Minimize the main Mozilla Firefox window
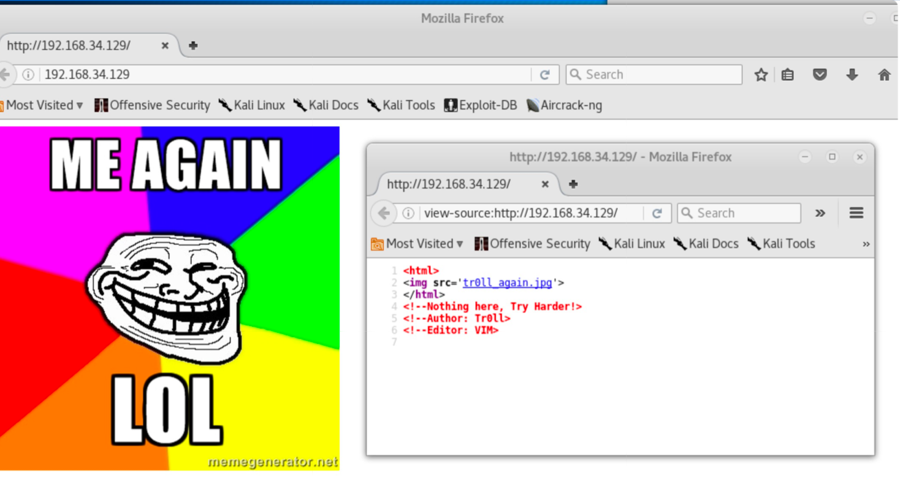This screenshot has height=478, width=900. click(x=869, y=18)
